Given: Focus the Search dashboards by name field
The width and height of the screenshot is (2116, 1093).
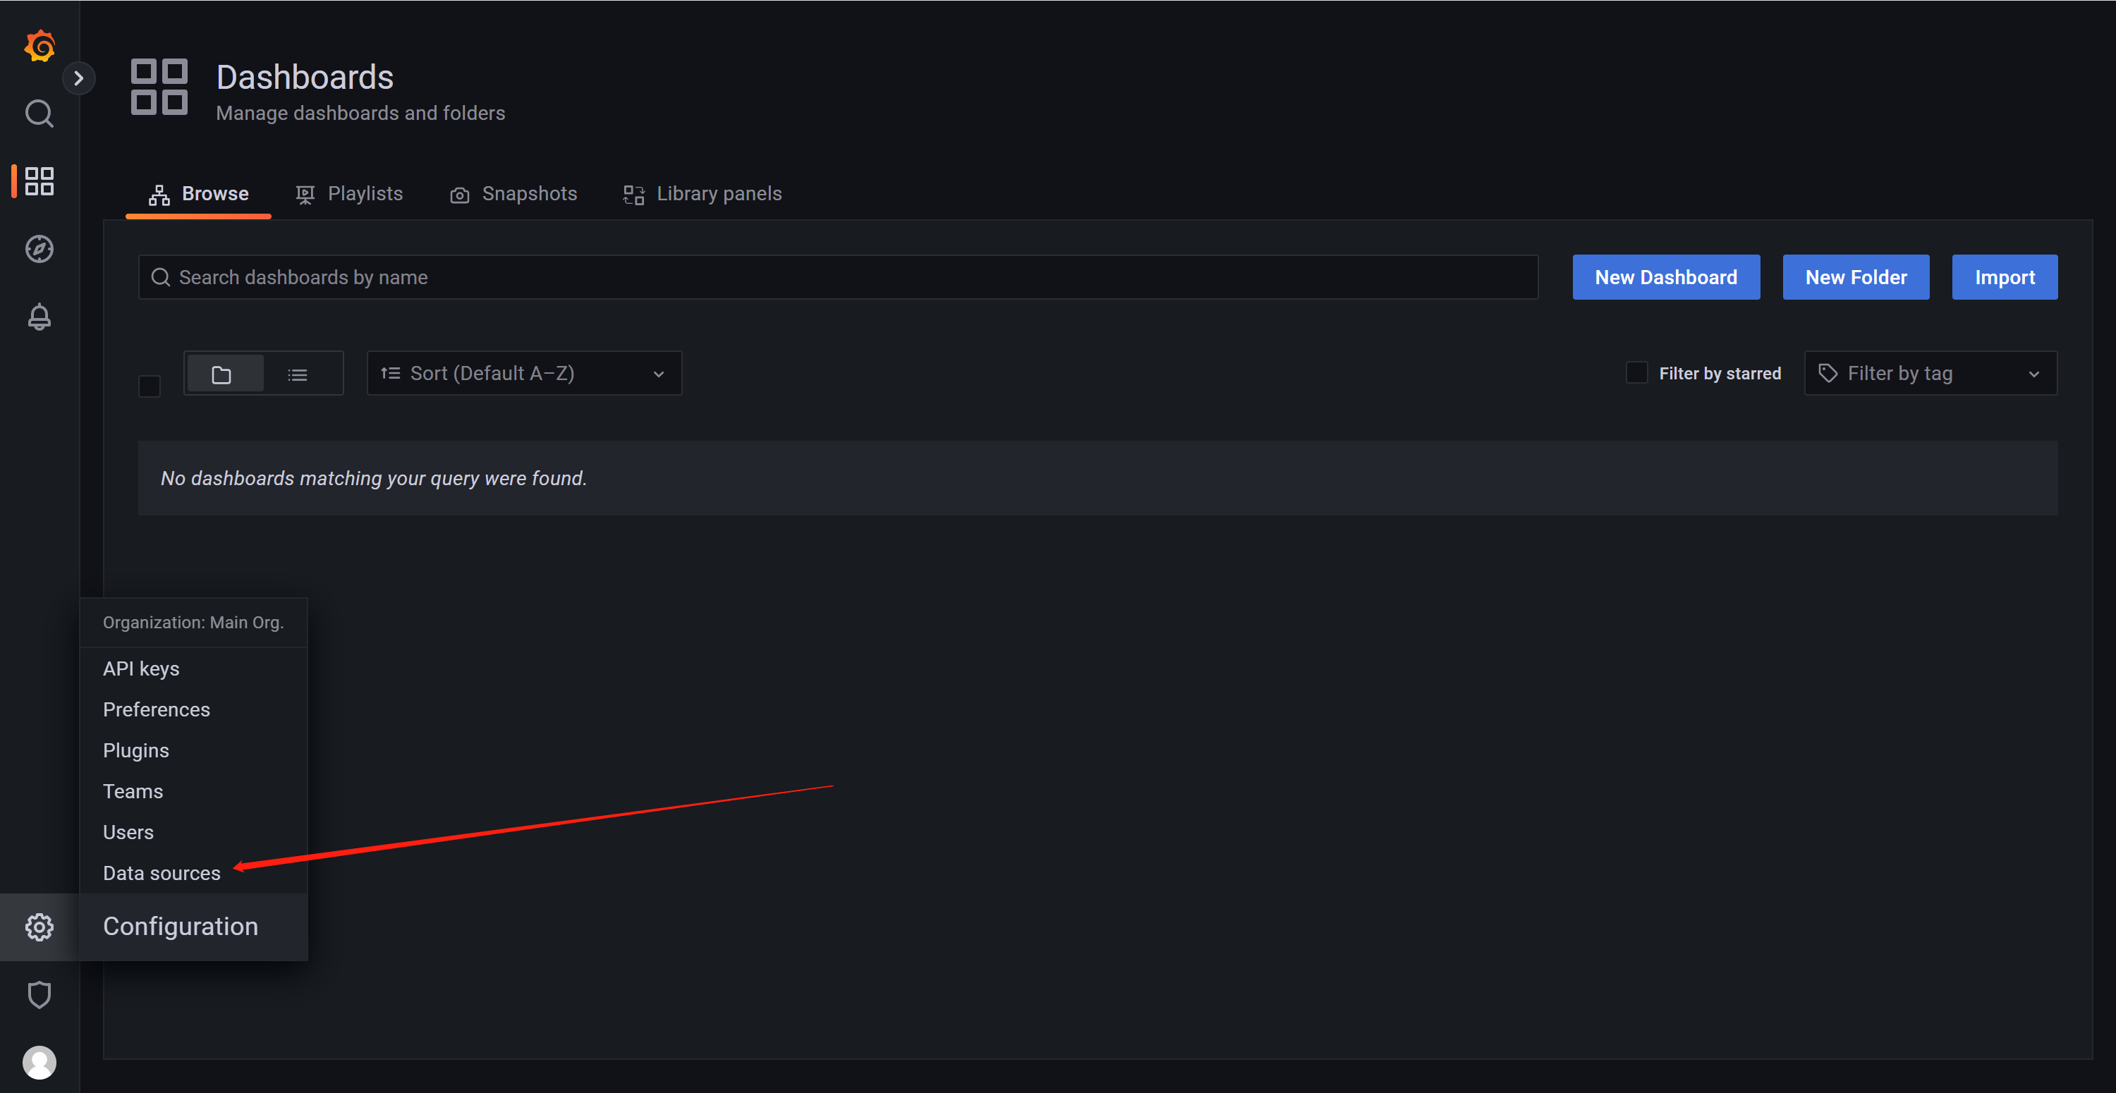Looking at the screenshot, I should pyautogui.click(x=838, y=278).
